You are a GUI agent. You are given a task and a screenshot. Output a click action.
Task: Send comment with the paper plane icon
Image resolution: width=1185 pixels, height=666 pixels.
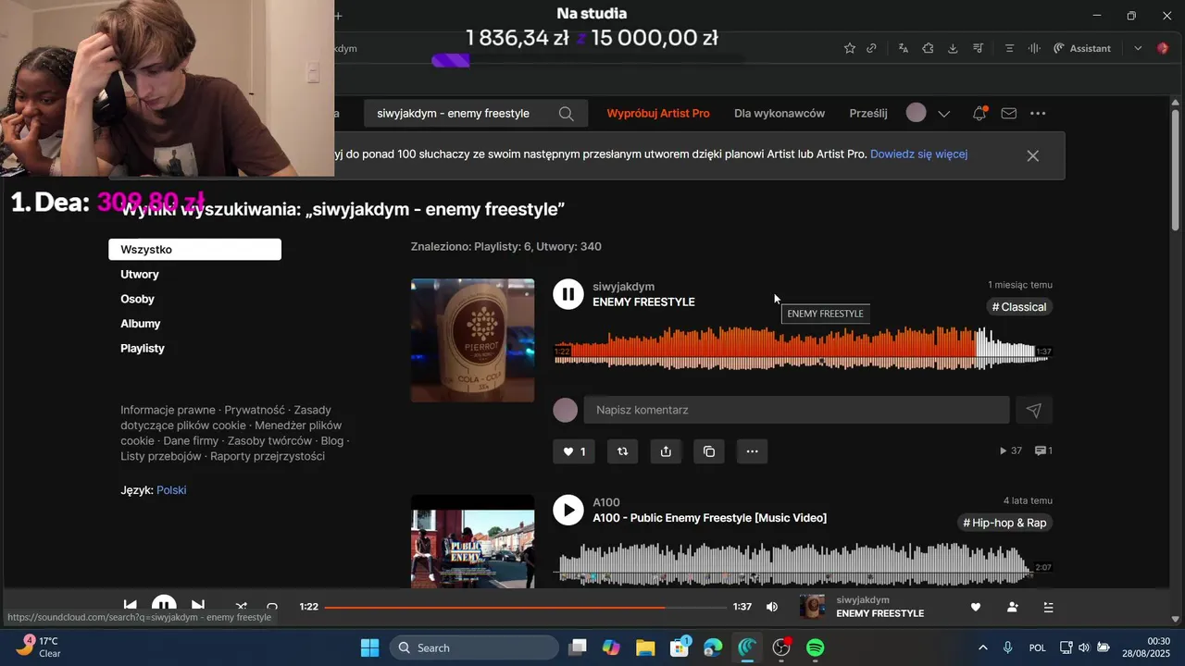(x=1034, y=410)
